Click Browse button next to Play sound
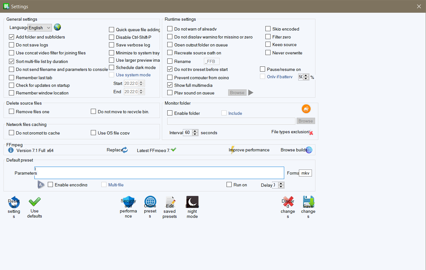Viewport: 426px width, 270px height. [237, 93]
